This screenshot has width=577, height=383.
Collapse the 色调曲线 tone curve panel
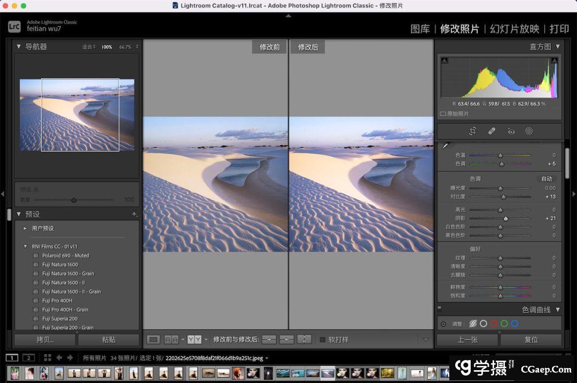coord(558,309)
